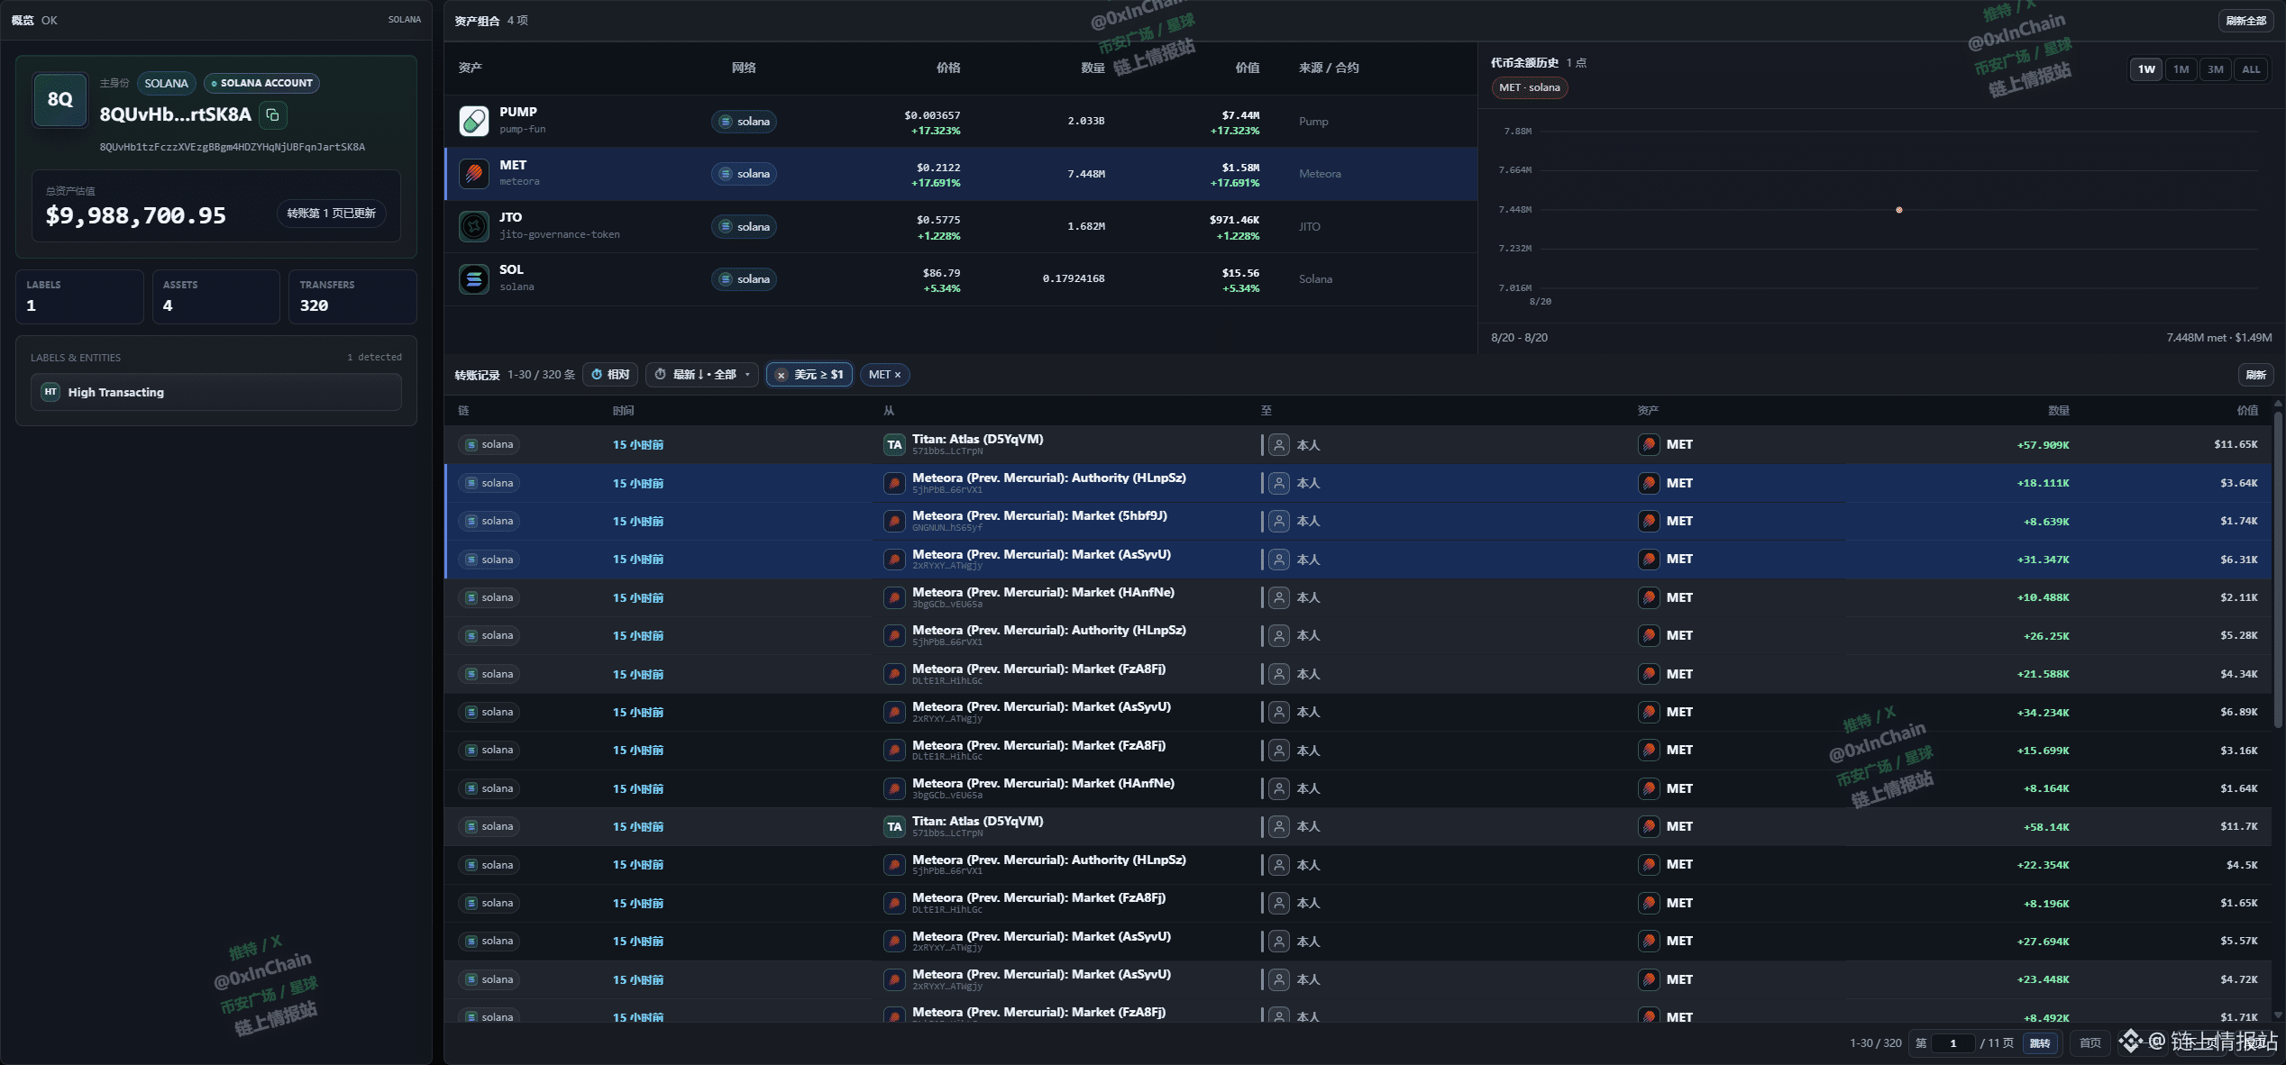
Task: Click the TA icon in the +57.909K row
Action: 894,444
